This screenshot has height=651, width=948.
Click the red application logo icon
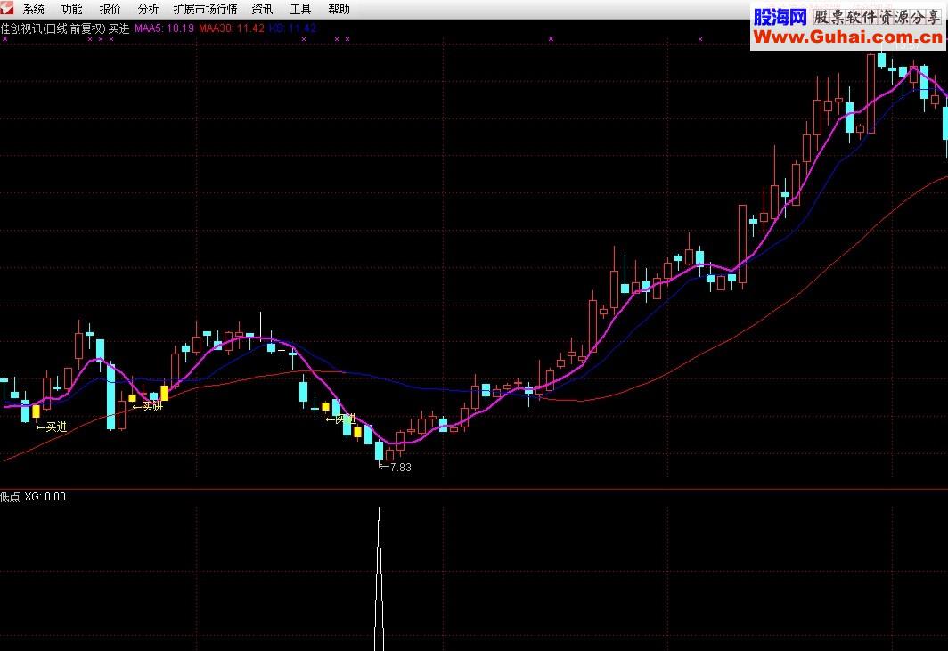tap(6, 8)
